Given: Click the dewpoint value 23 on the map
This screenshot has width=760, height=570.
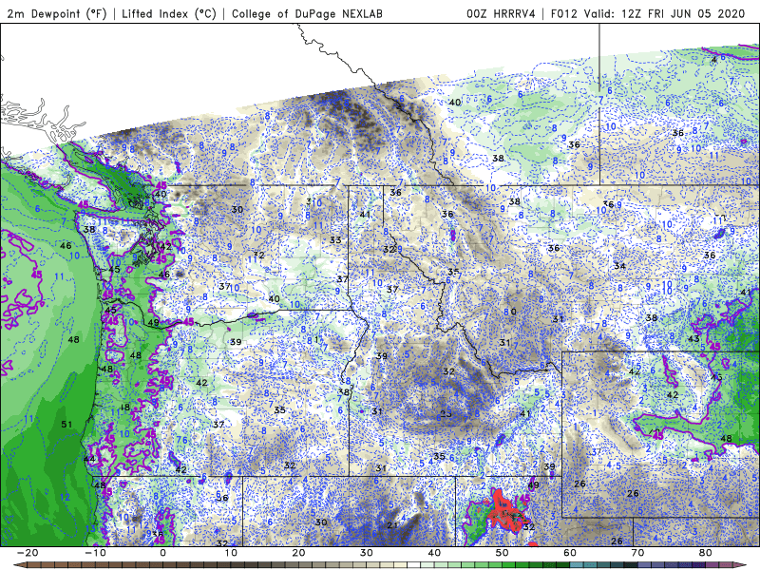Looking at the screenshot, I should click(446, 413).
